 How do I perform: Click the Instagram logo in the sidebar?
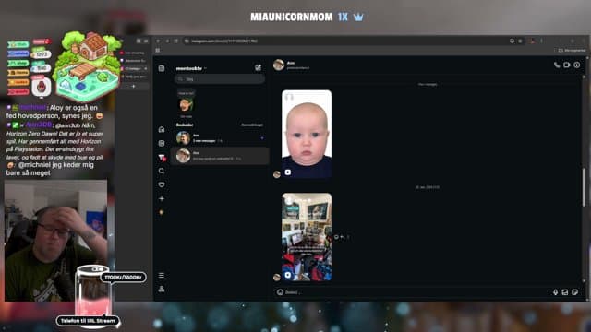(x=162, y=68)
